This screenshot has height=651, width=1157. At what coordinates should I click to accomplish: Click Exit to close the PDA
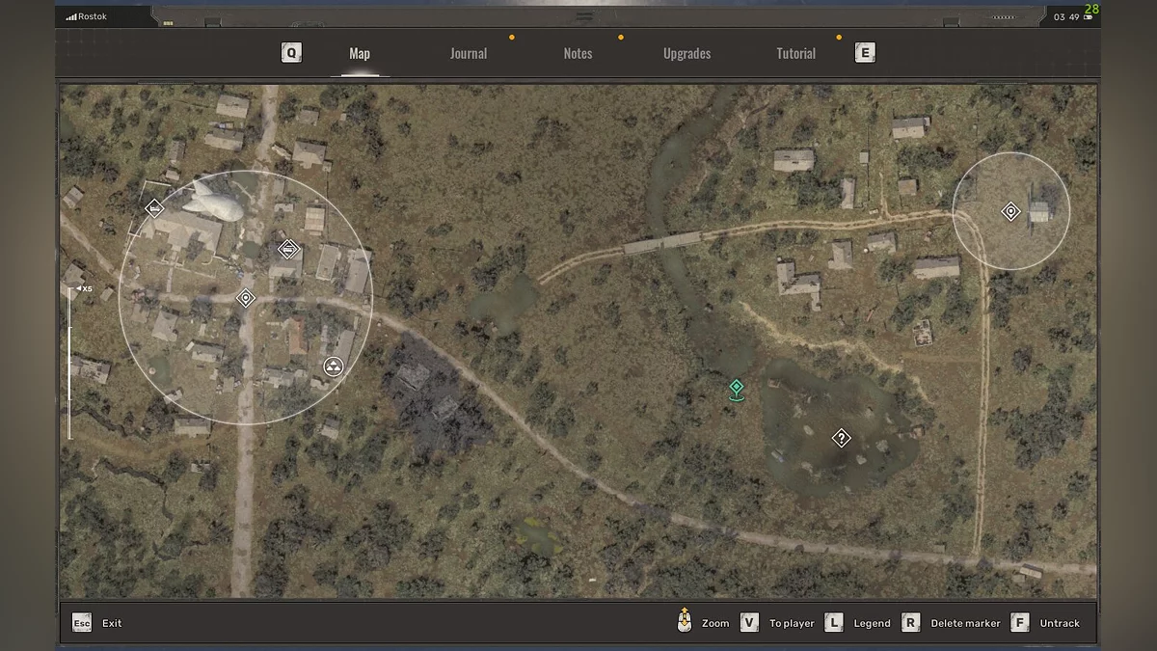(112, 623)
